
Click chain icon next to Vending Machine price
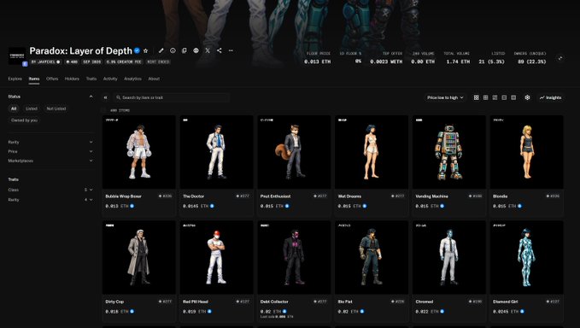(442, 206)
